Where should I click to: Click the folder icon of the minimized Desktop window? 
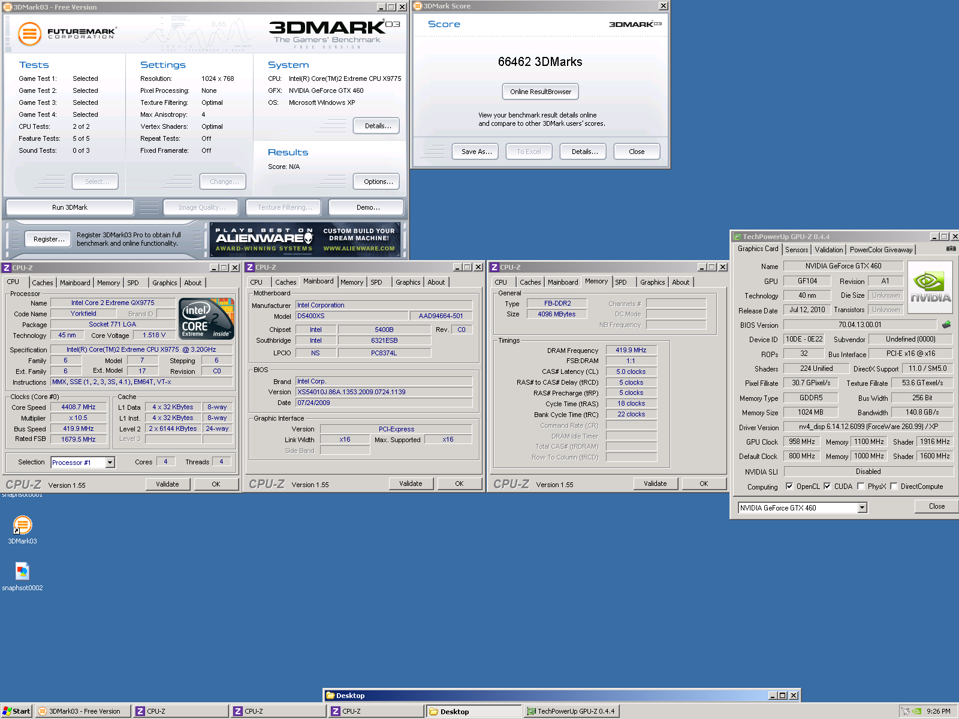click(330, 696)
